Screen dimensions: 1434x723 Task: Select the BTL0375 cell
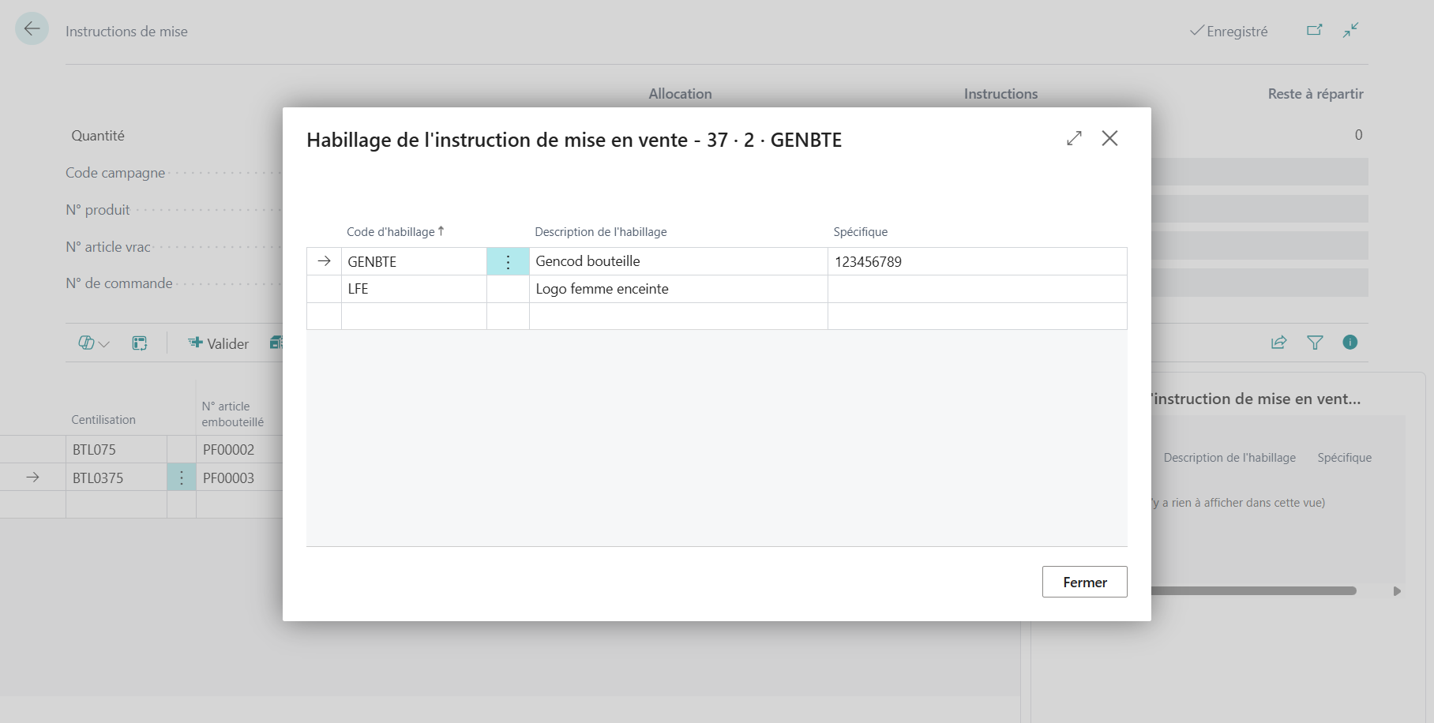tap(116, 478)
